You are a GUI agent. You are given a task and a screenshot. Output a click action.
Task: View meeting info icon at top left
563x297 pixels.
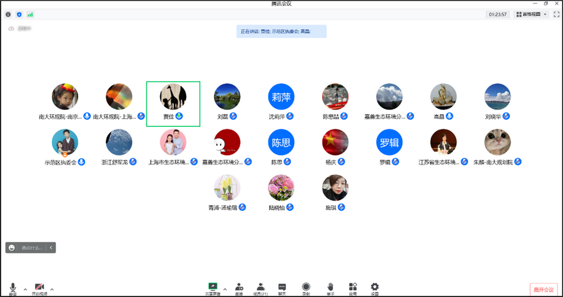8,14
